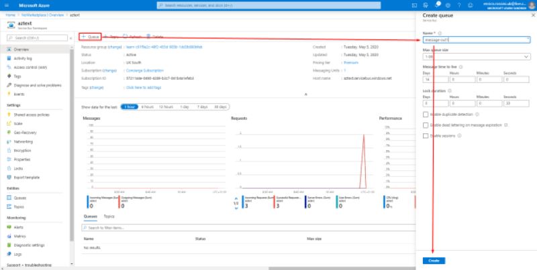Click the Create button

click(x=434, y=261)
